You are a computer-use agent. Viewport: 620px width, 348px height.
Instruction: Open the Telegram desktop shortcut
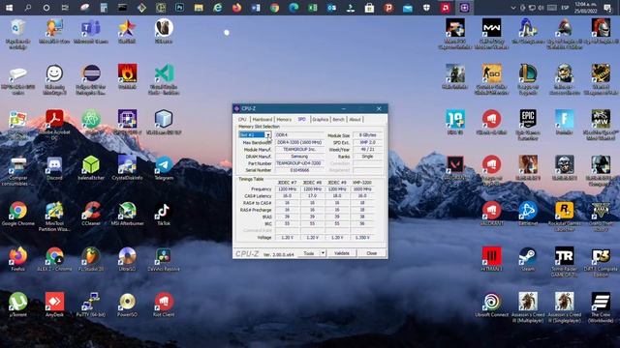point(164,168)
